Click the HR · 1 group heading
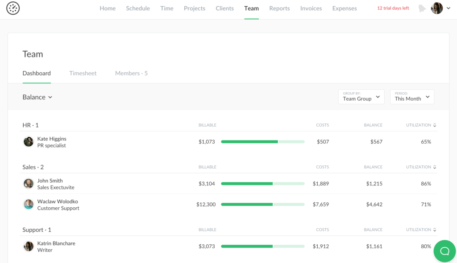This screenshot has width=457, height=263. [x=30, y=125]
